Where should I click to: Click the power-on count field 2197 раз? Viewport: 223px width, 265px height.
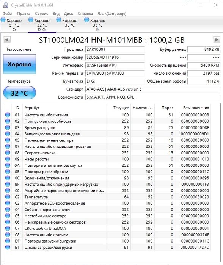tap(204, 73)
